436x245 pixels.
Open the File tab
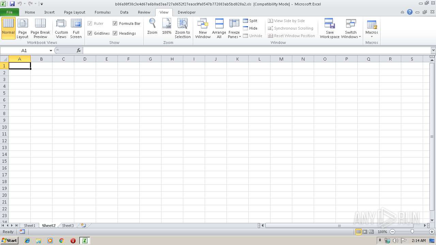10,12
